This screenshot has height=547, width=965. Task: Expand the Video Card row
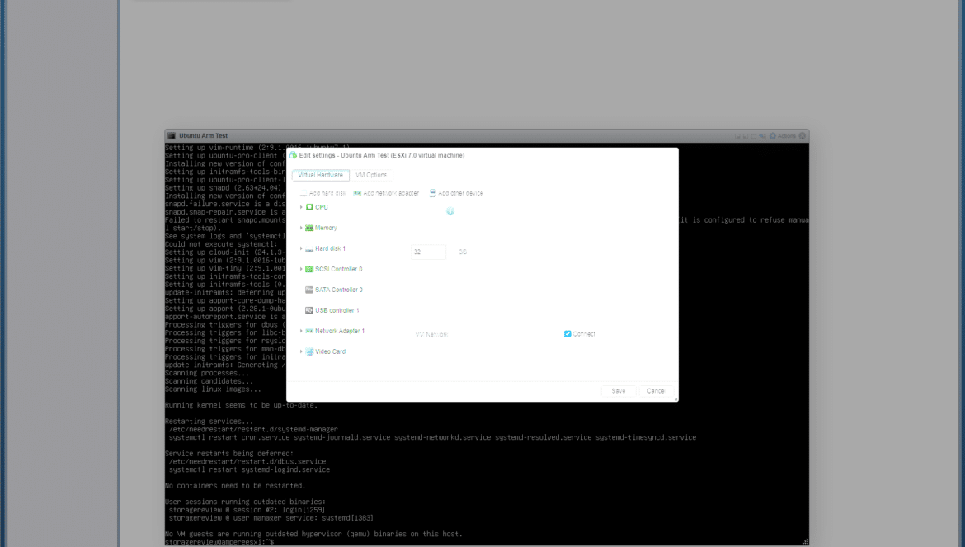[301, 351]
